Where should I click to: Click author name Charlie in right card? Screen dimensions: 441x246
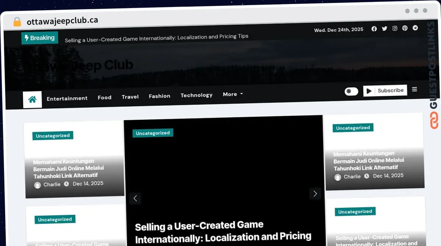coord(352,177)
